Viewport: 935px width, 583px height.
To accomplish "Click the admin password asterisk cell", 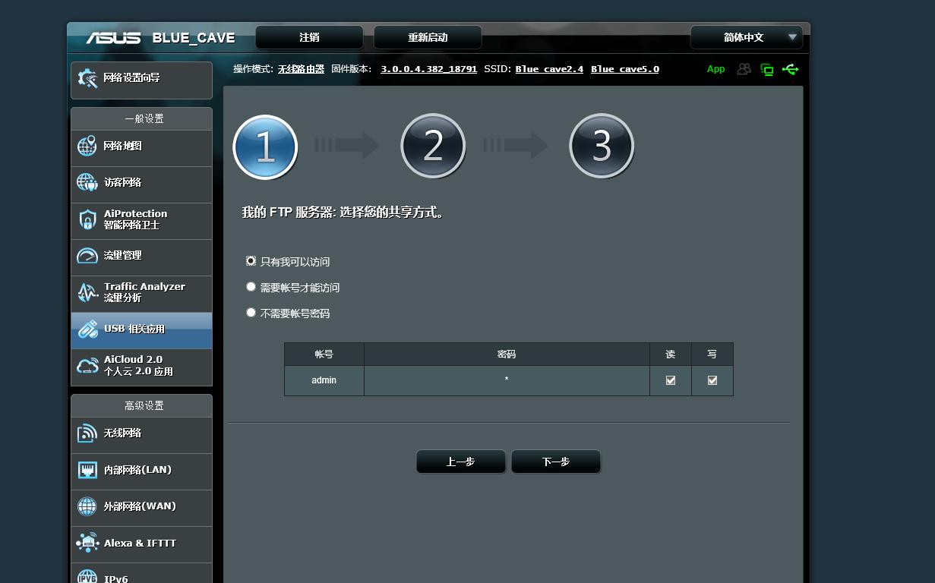I will click(x=507, y=380).
